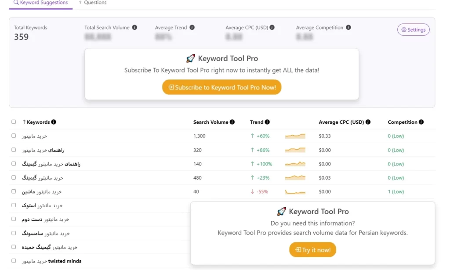
Task: Click the trend sparkline for the +100% row
Action: point(295,164)
